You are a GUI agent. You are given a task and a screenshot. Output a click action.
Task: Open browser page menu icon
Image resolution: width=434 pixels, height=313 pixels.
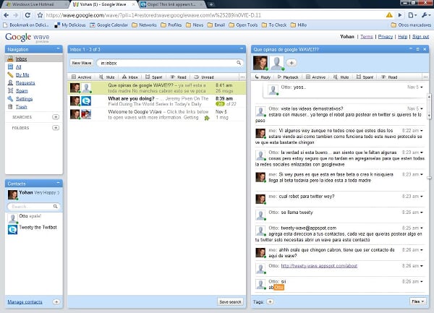click(412, 15)
